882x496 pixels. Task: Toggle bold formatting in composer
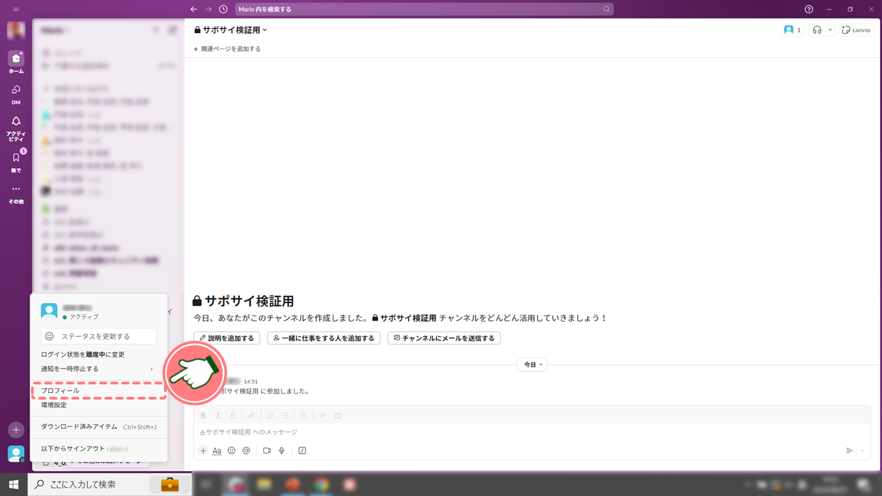coord(203,415)
